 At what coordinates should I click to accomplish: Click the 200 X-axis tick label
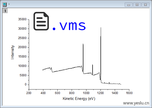pos(29,93)
